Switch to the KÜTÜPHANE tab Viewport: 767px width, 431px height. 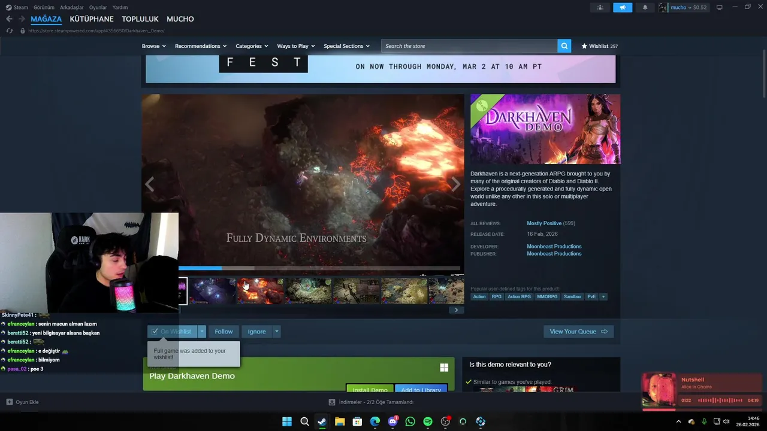click(92, 19)
